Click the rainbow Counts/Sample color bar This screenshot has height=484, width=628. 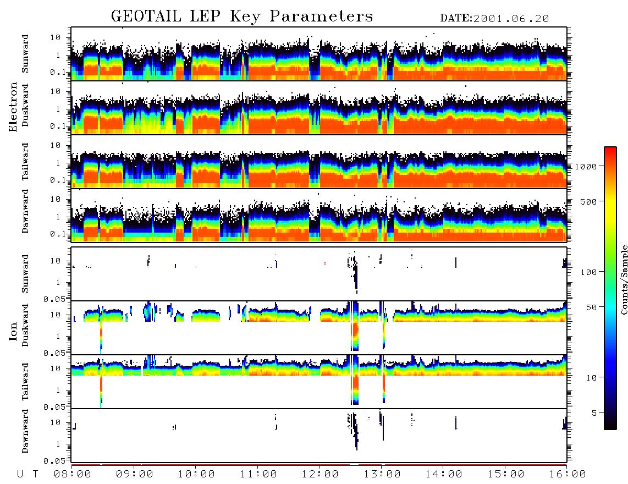pos(610,288)
